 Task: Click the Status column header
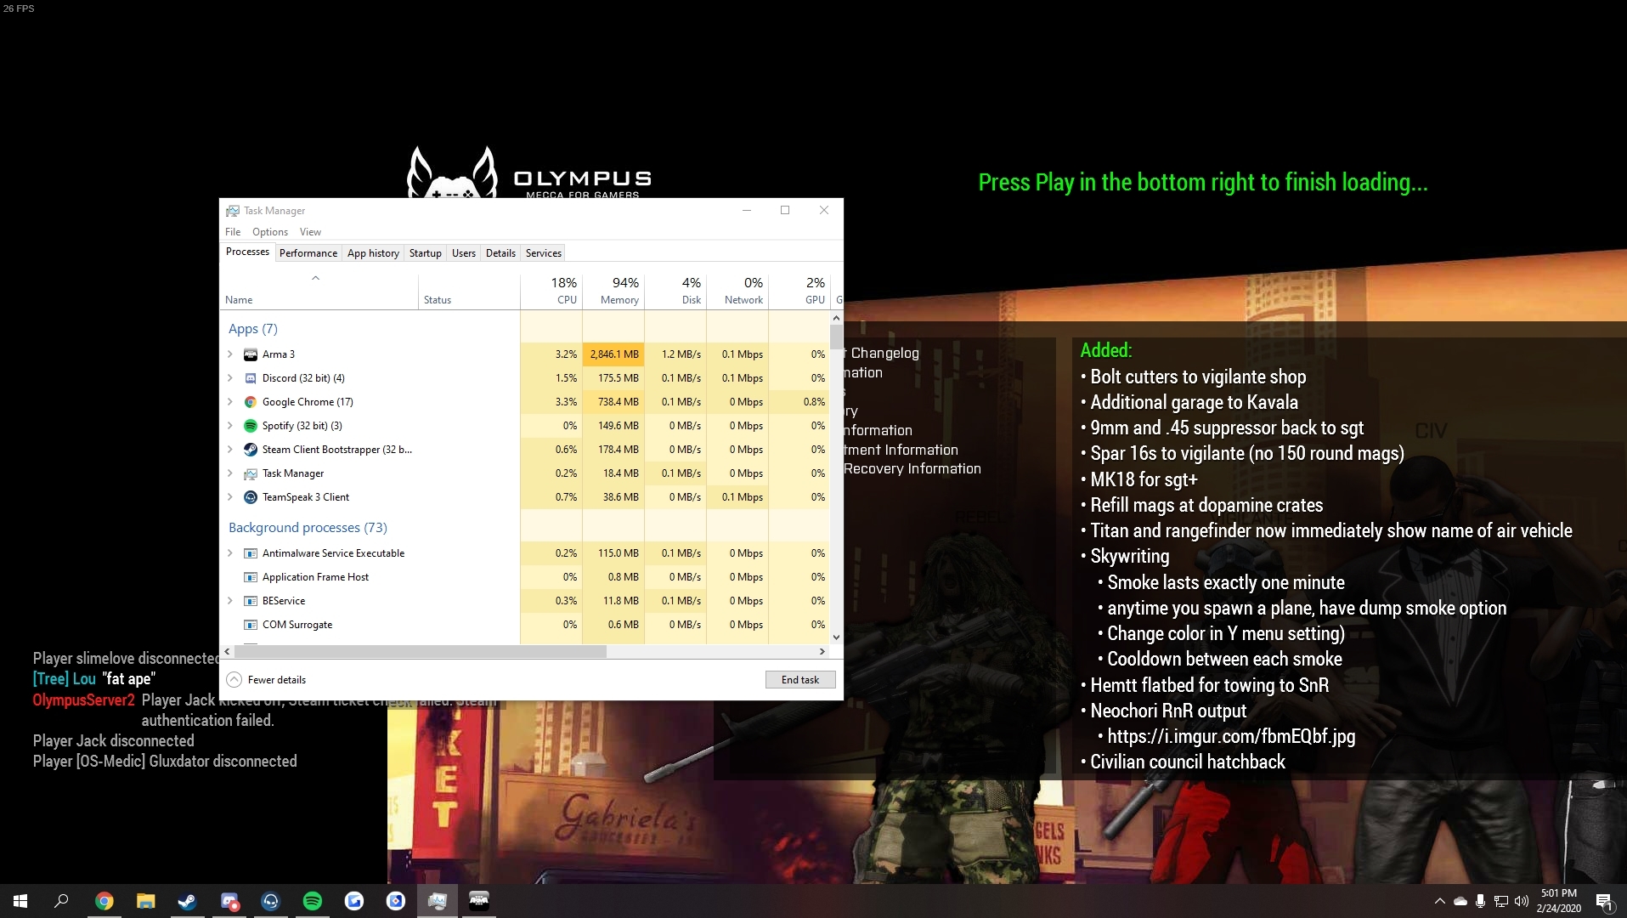coord(470,290)
